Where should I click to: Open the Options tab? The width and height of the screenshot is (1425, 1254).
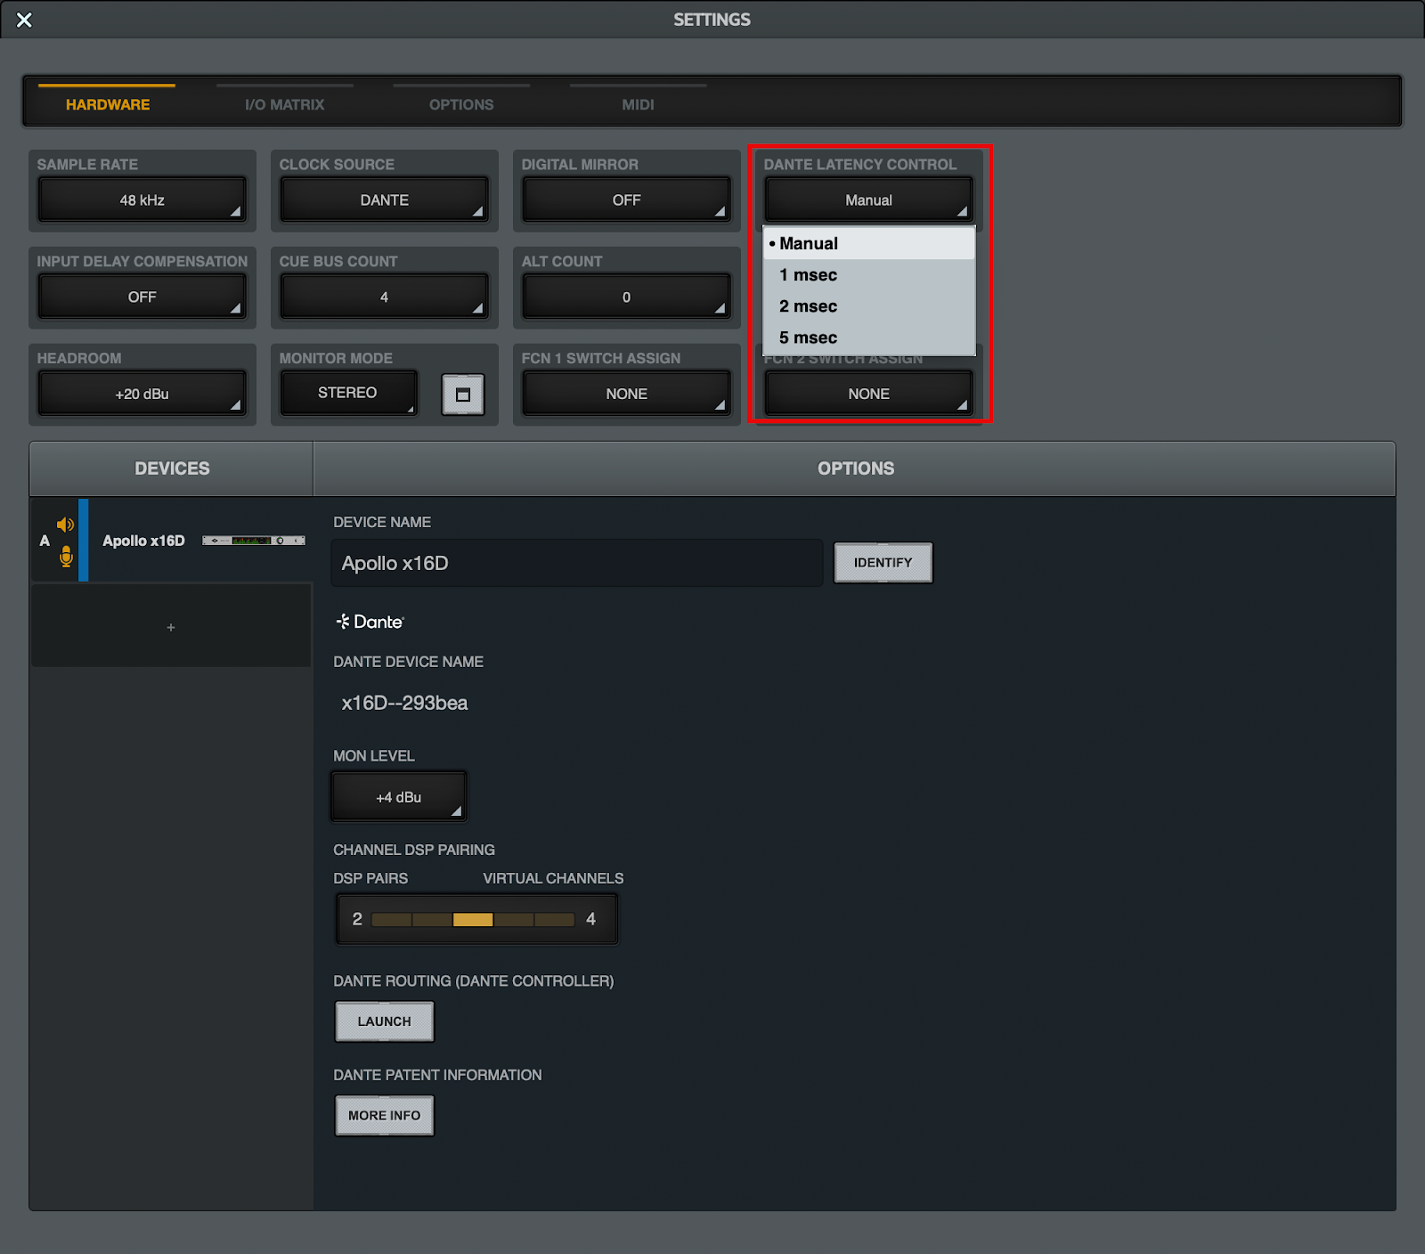tap(461, 104)
